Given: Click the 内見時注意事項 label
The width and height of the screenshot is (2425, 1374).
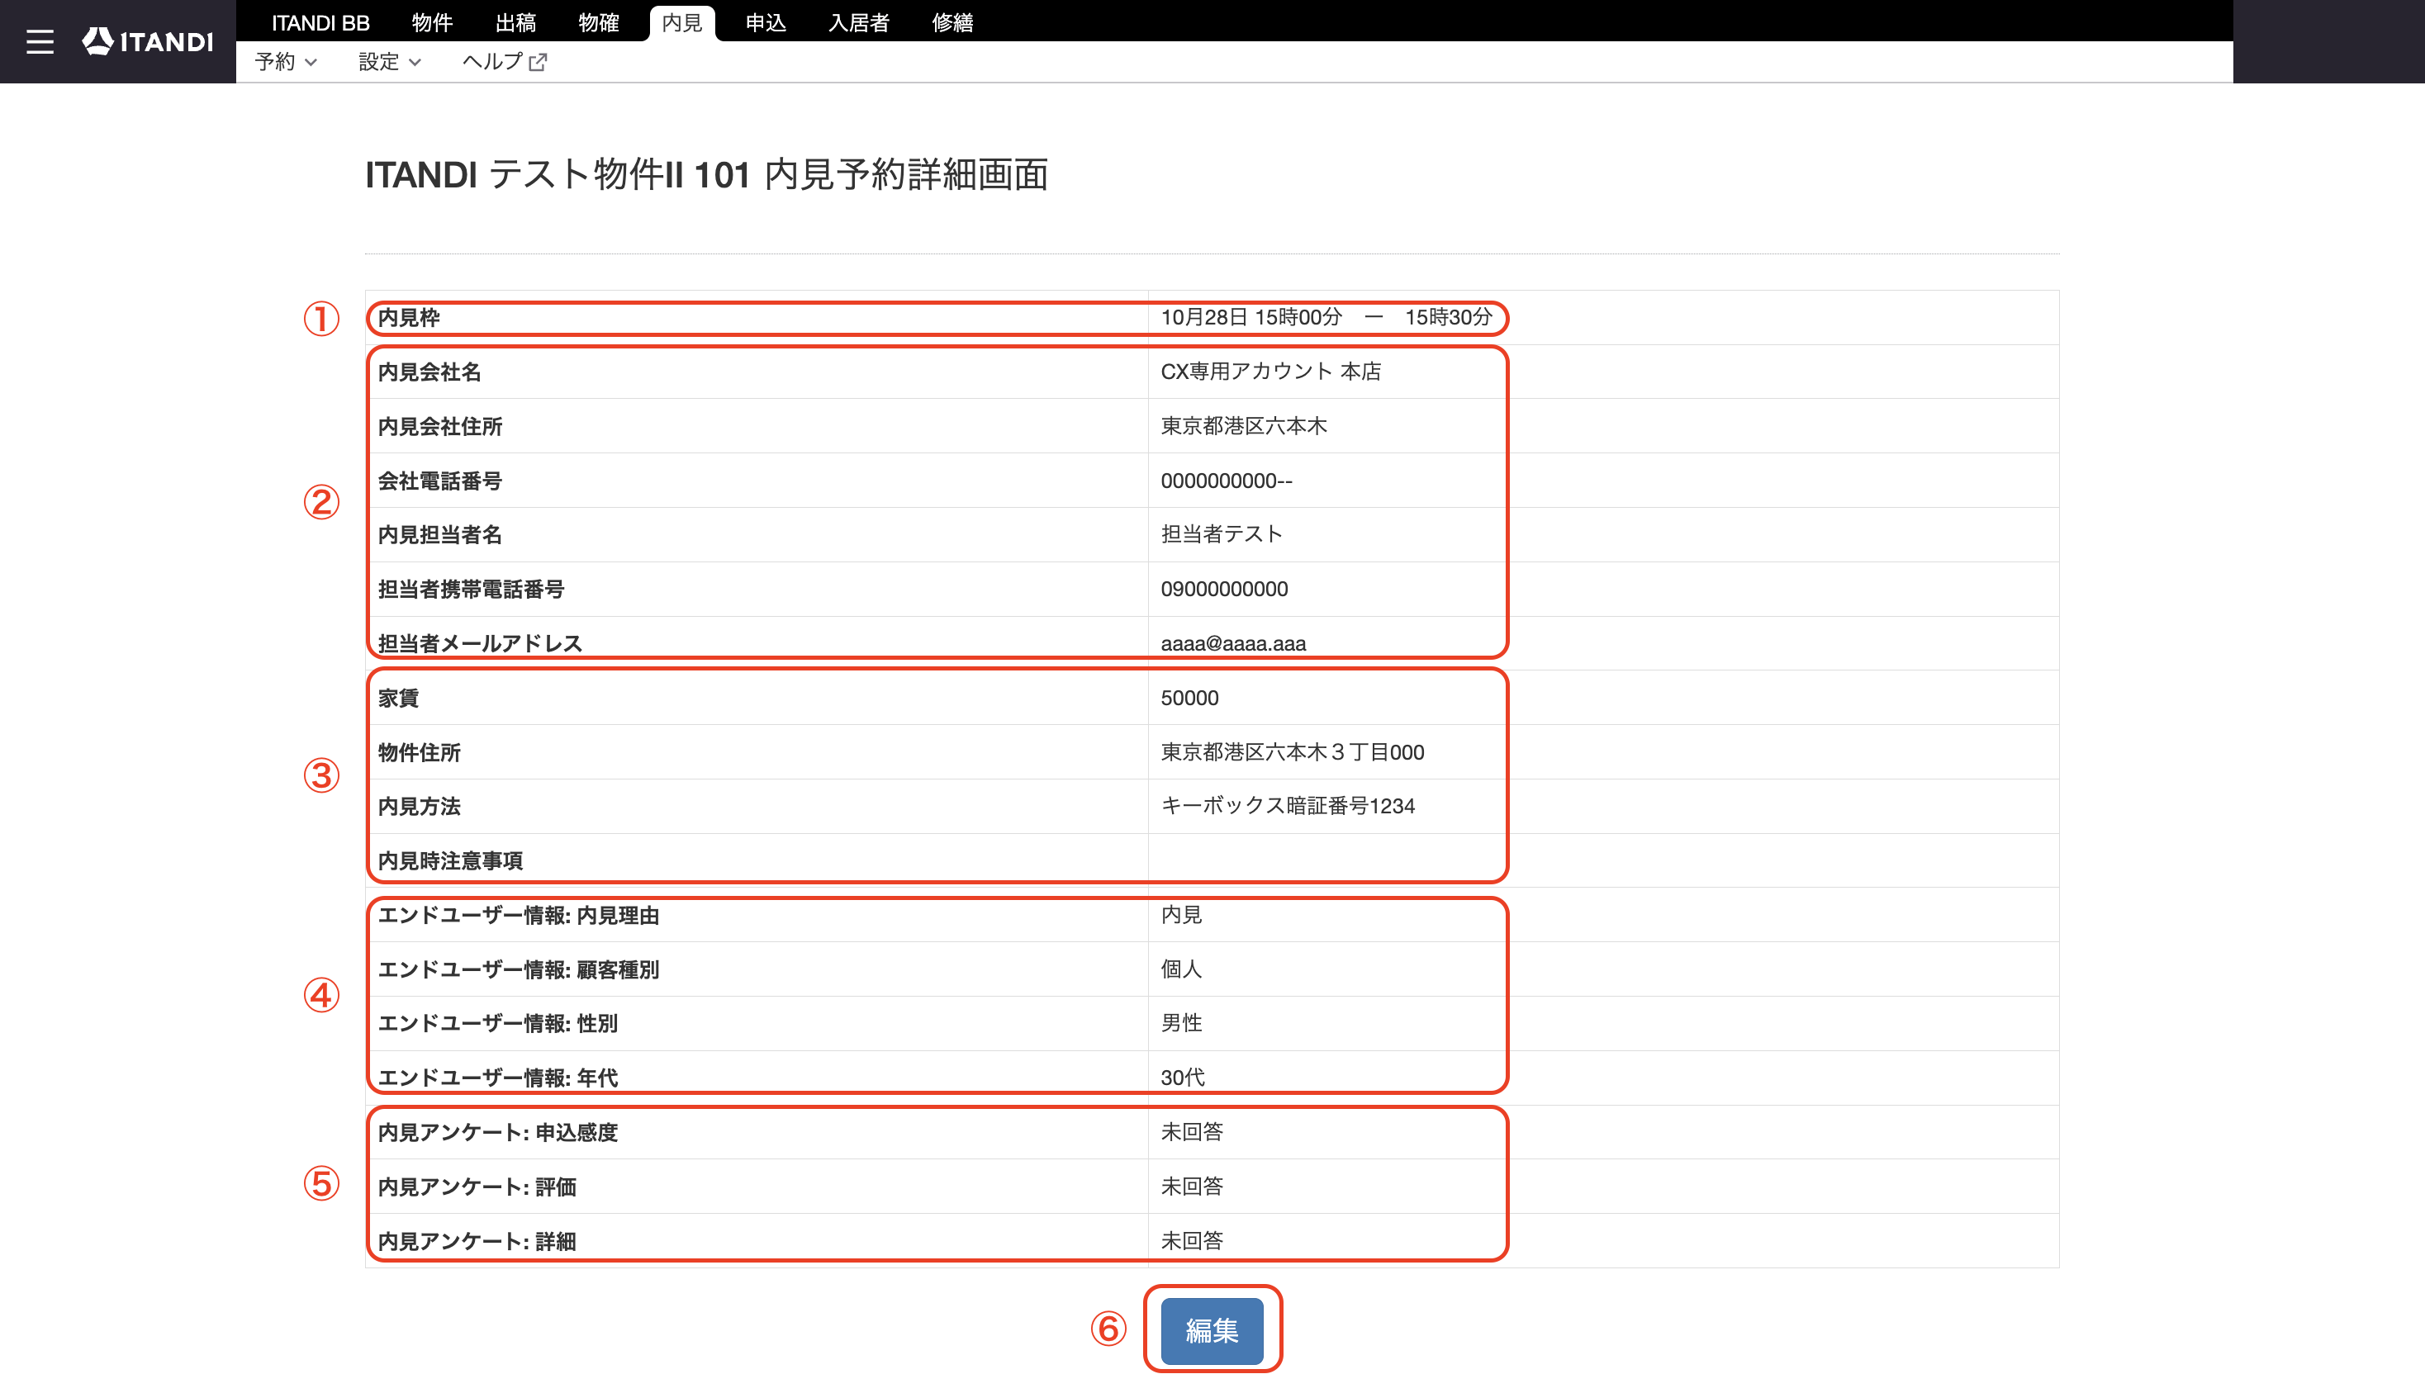Looking at the screenshot, I should click(x=450, y=861).
